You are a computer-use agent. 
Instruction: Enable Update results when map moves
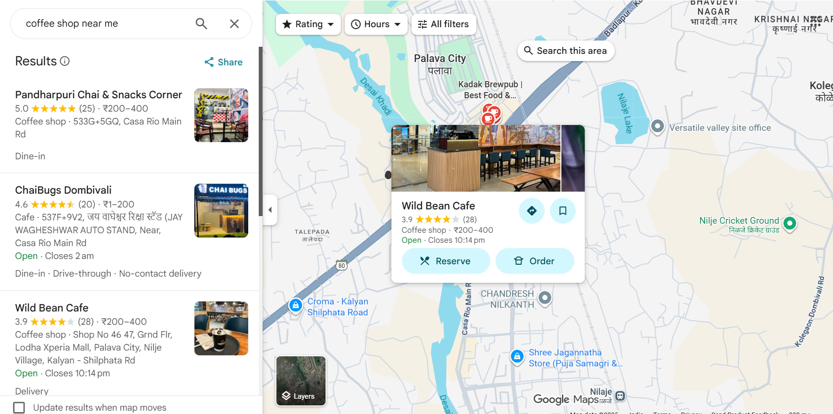(x=19, y=407)
